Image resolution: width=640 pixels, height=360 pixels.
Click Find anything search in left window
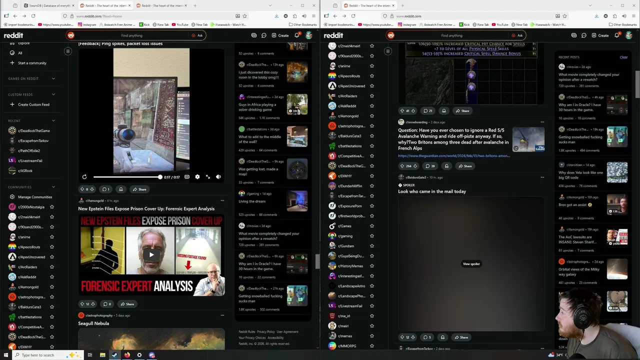(x=132, y=35)
